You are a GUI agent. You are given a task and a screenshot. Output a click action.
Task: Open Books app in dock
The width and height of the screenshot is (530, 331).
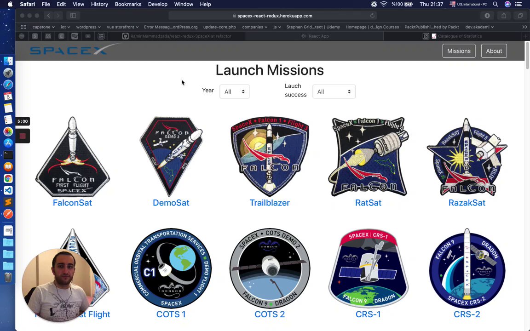(x=8, y=166)
